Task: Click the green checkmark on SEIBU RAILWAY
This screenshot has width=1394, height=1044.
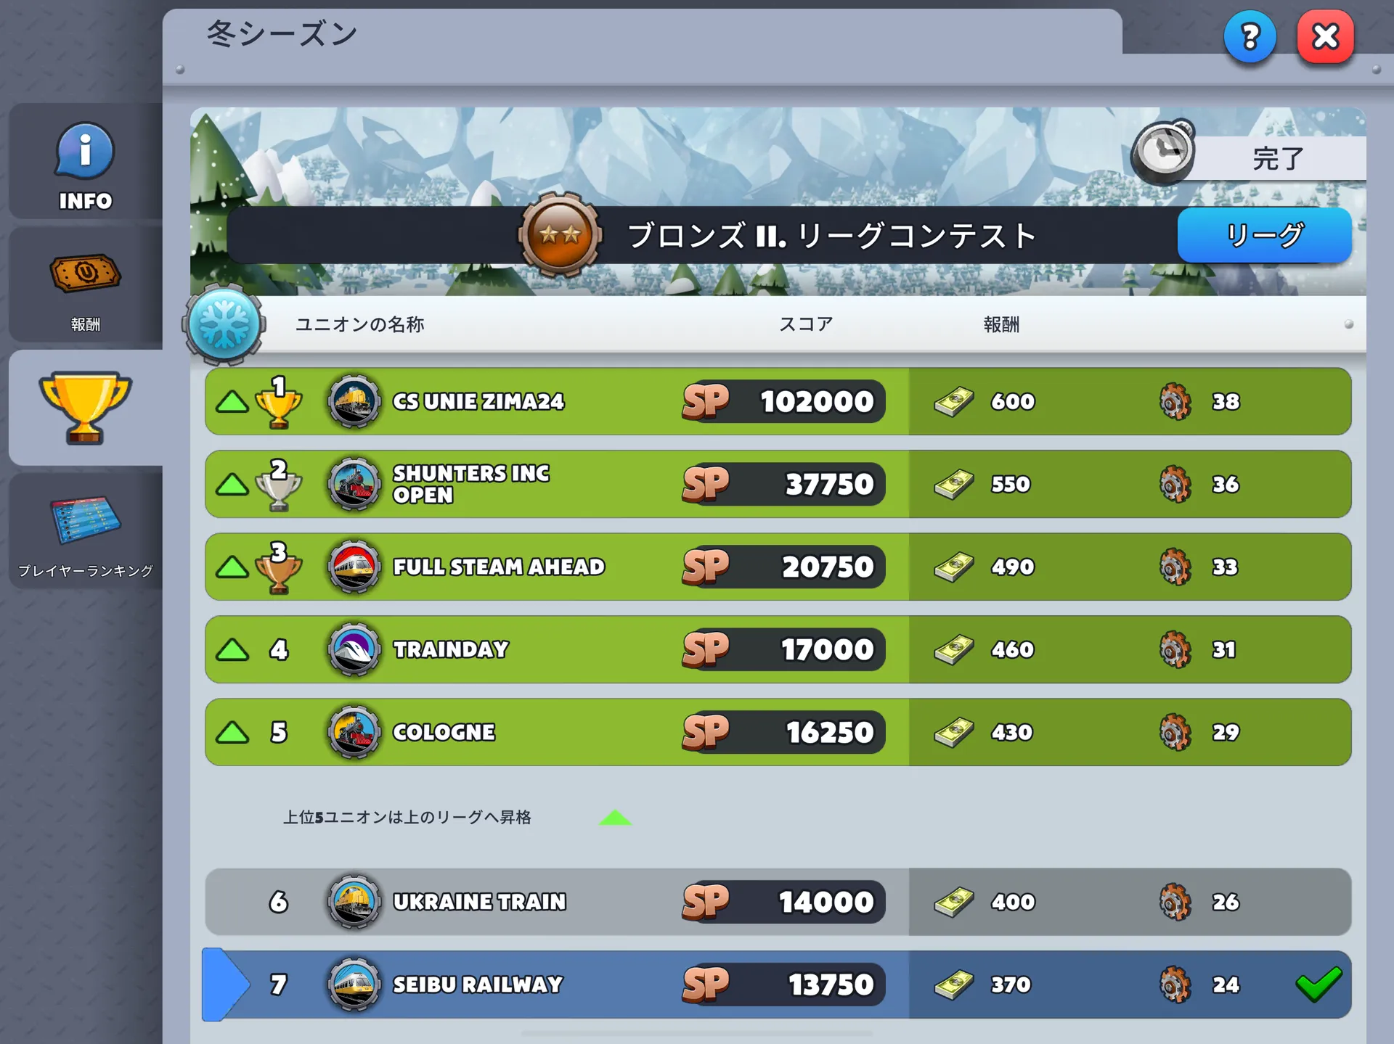Action: 1318,985
